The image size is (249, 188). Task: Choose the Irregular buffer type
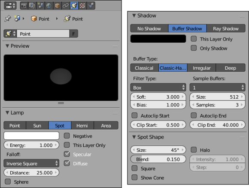[201, 68]
